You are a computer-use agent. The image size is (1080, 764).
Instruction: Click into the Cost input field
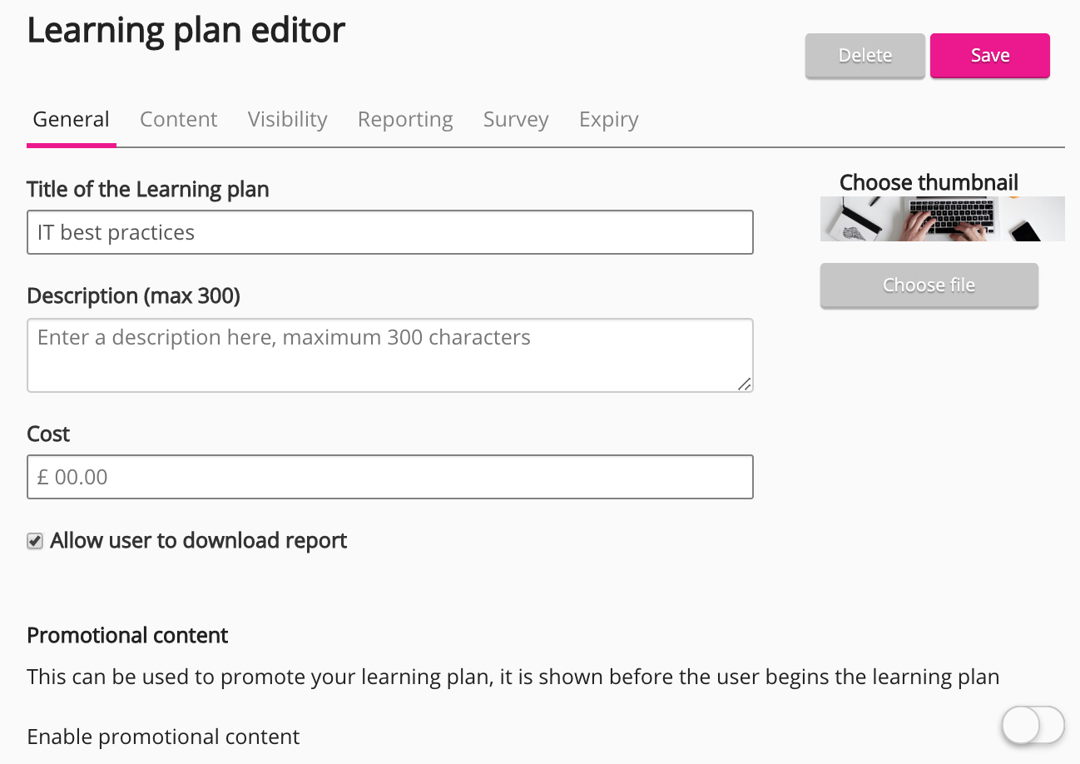(389, 477)
